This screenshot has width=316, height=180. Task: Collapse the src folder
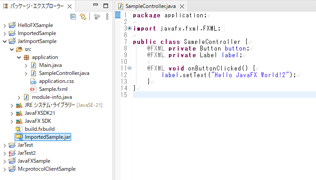click(x=12, y=49)
